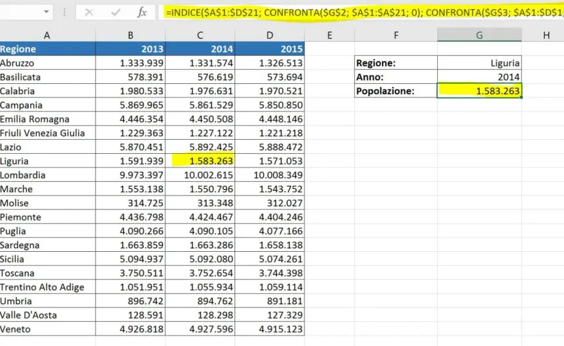Select the Molise cell
Viewport: 564px width, 346px height.
(x=48, y=203)
